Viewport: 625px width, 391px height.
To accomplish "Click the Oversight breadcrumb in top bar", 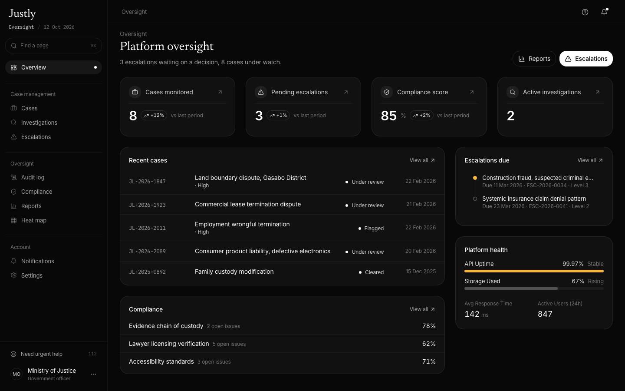I will coord(134,12).
